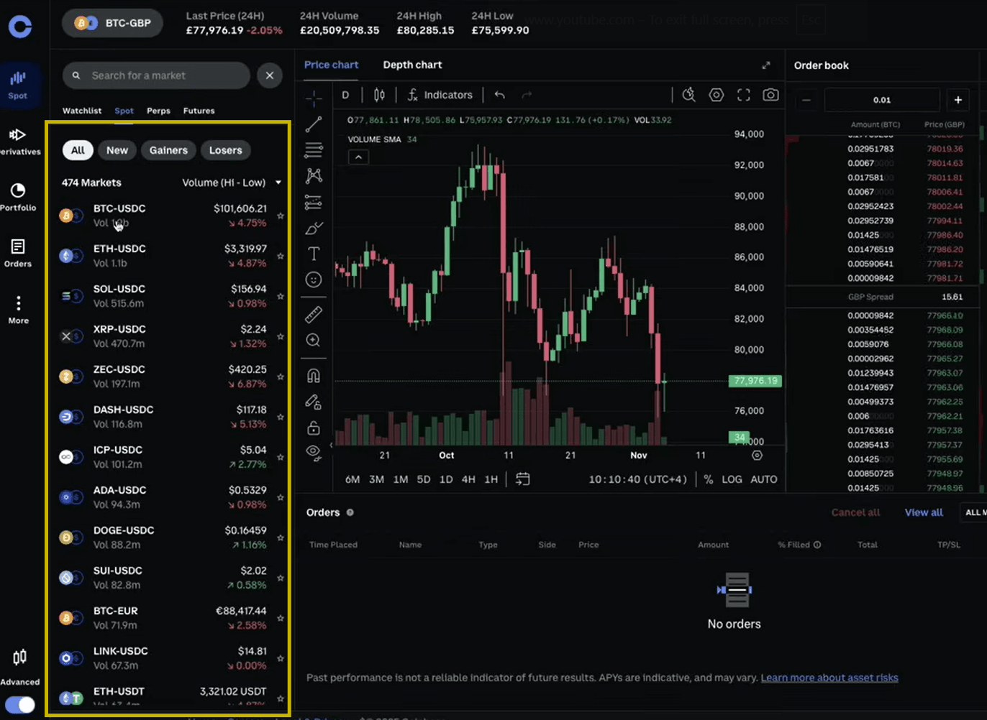
Task: Toggle the Advanced mode switch
Action: point(19,704)
